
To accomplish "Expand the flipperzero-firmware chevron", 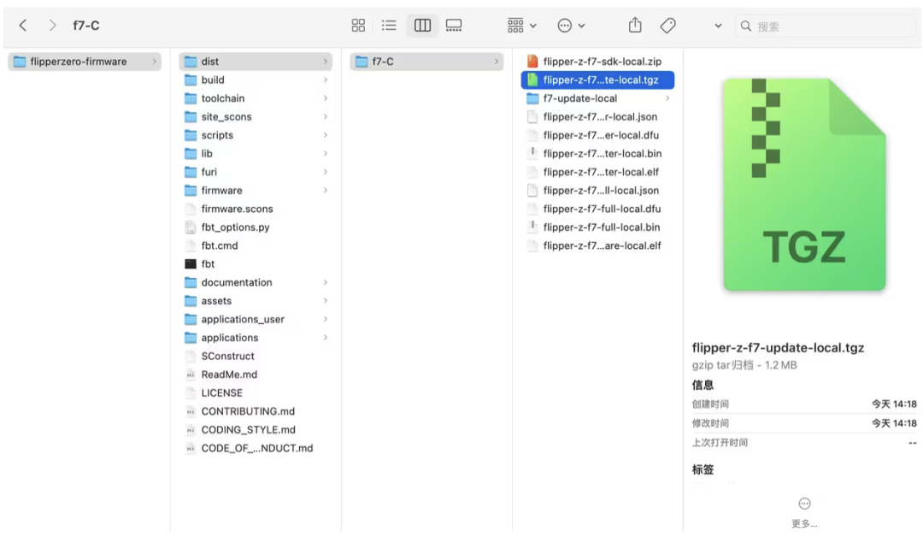I will (154, 62).
